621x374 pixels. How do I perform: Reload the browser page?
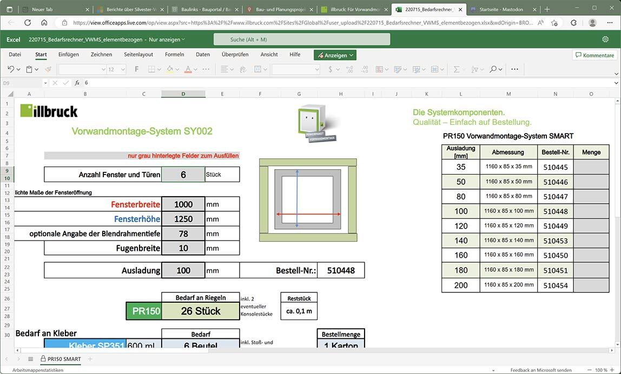(28, 23)
